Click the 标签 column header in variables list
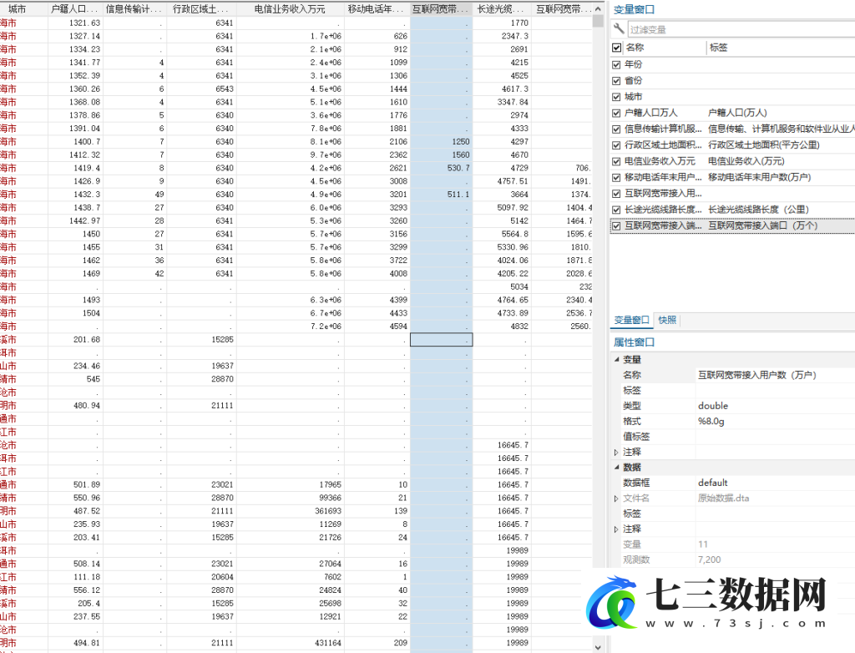This screenshot has width=855, height=653. (x=718, y=48)
